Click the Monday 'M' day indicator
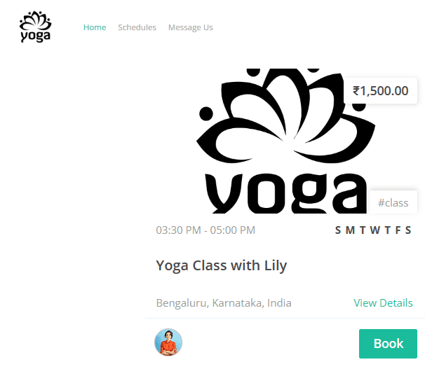Image resolution: width=425 pixels, height=369 pixels. 350,230
